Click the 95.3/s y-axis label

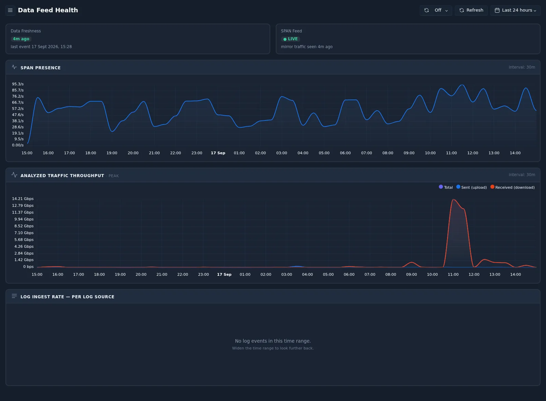coord(18,84)
